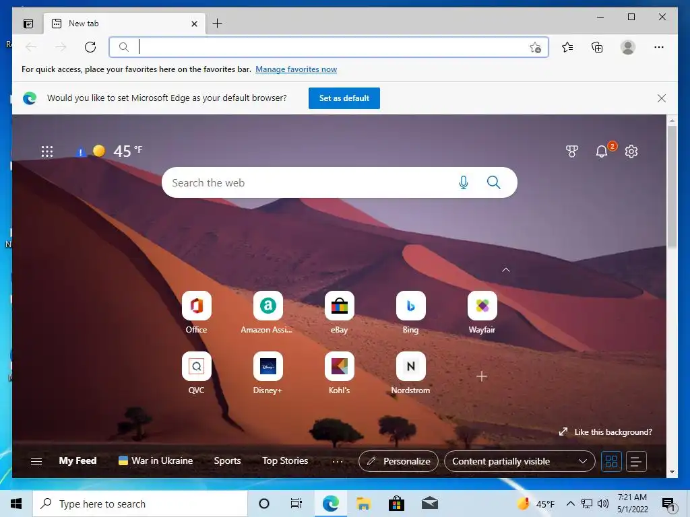The image size is (690, 517).
Task: Open the Wayfair quick link
Action: click(482, 312)
